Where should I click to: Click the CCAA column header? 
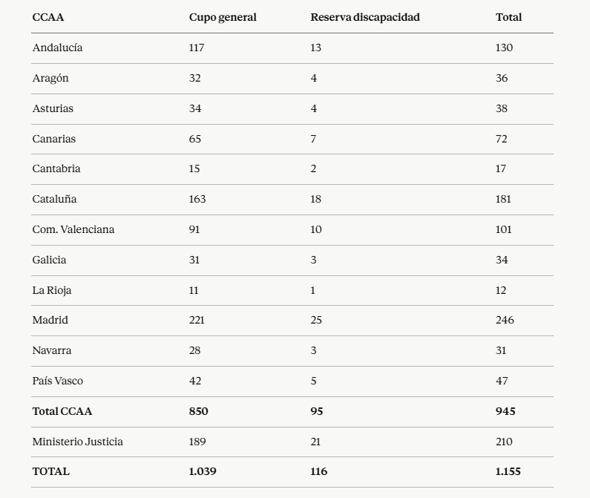[48, 17]
